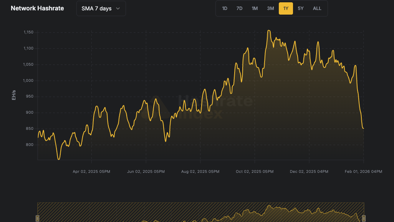Select the 3M time range tab
The image size is (394, 222).
click(x=270, y=8)
